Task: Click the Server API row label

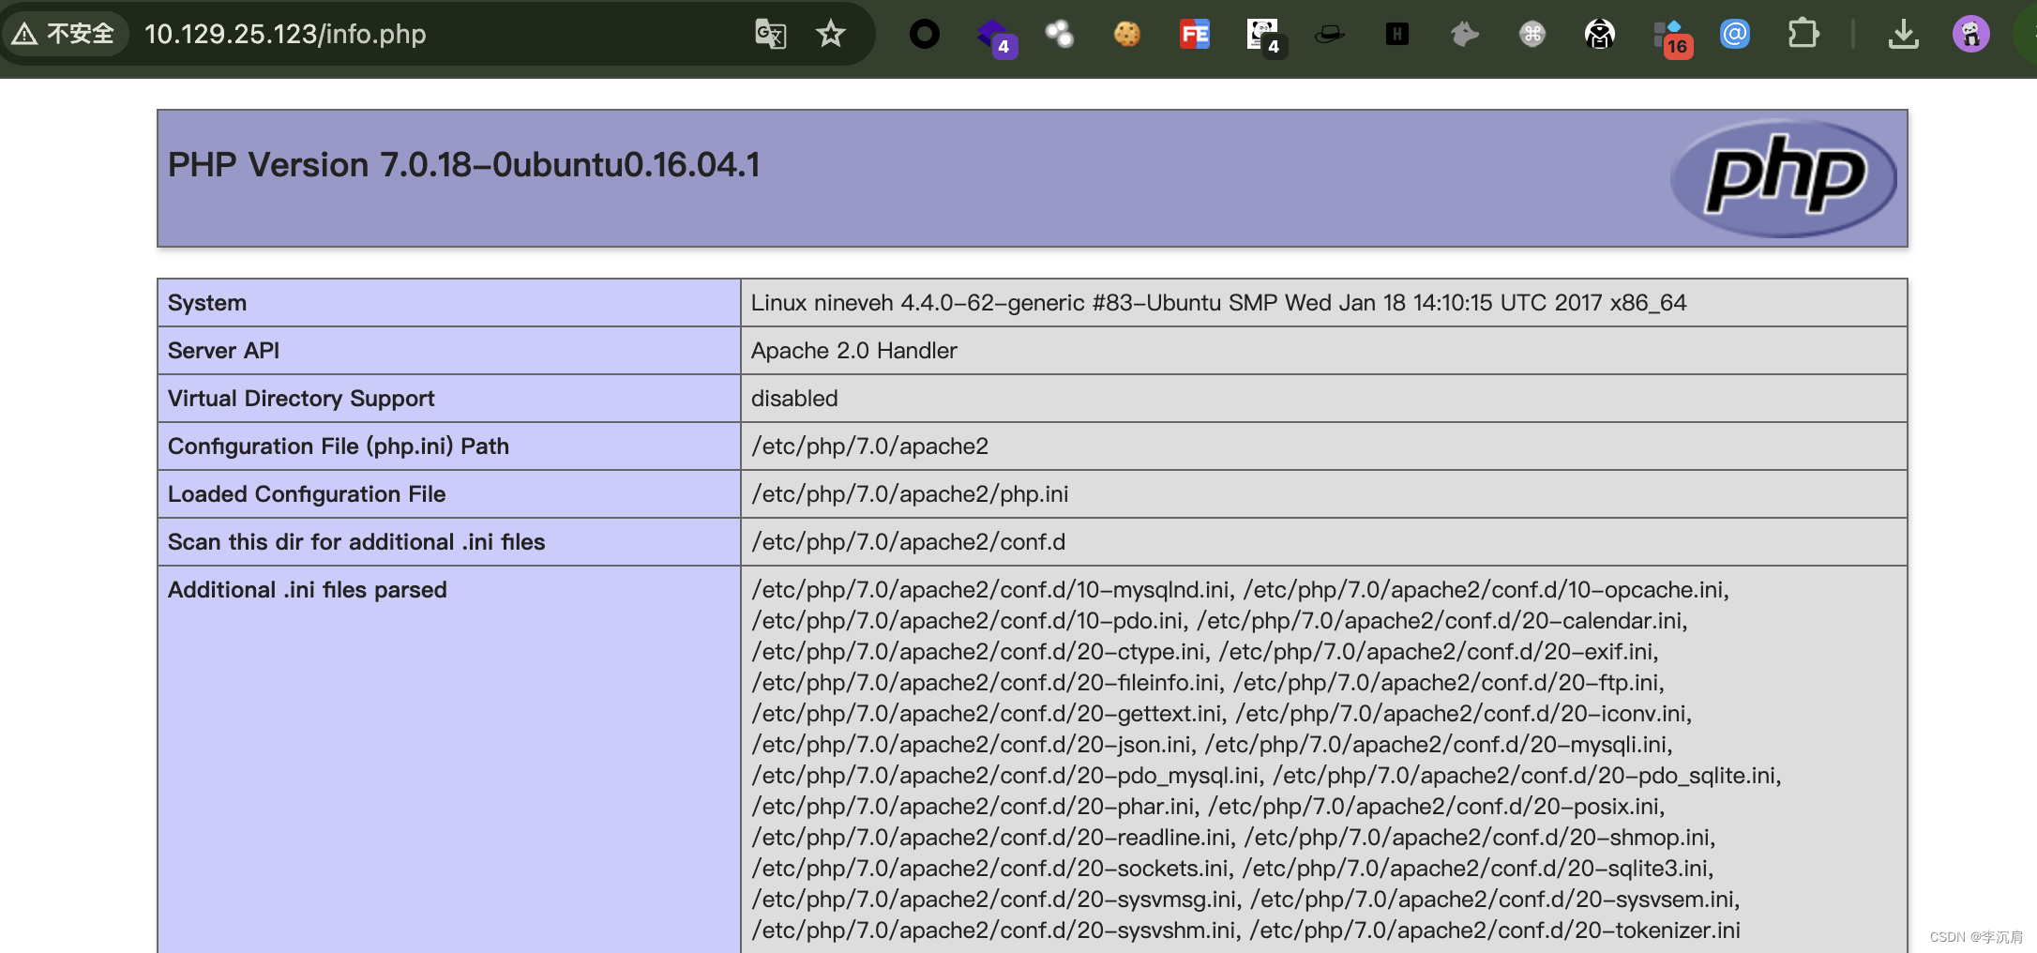Action: pyautogui.click(x=223, y=351)
